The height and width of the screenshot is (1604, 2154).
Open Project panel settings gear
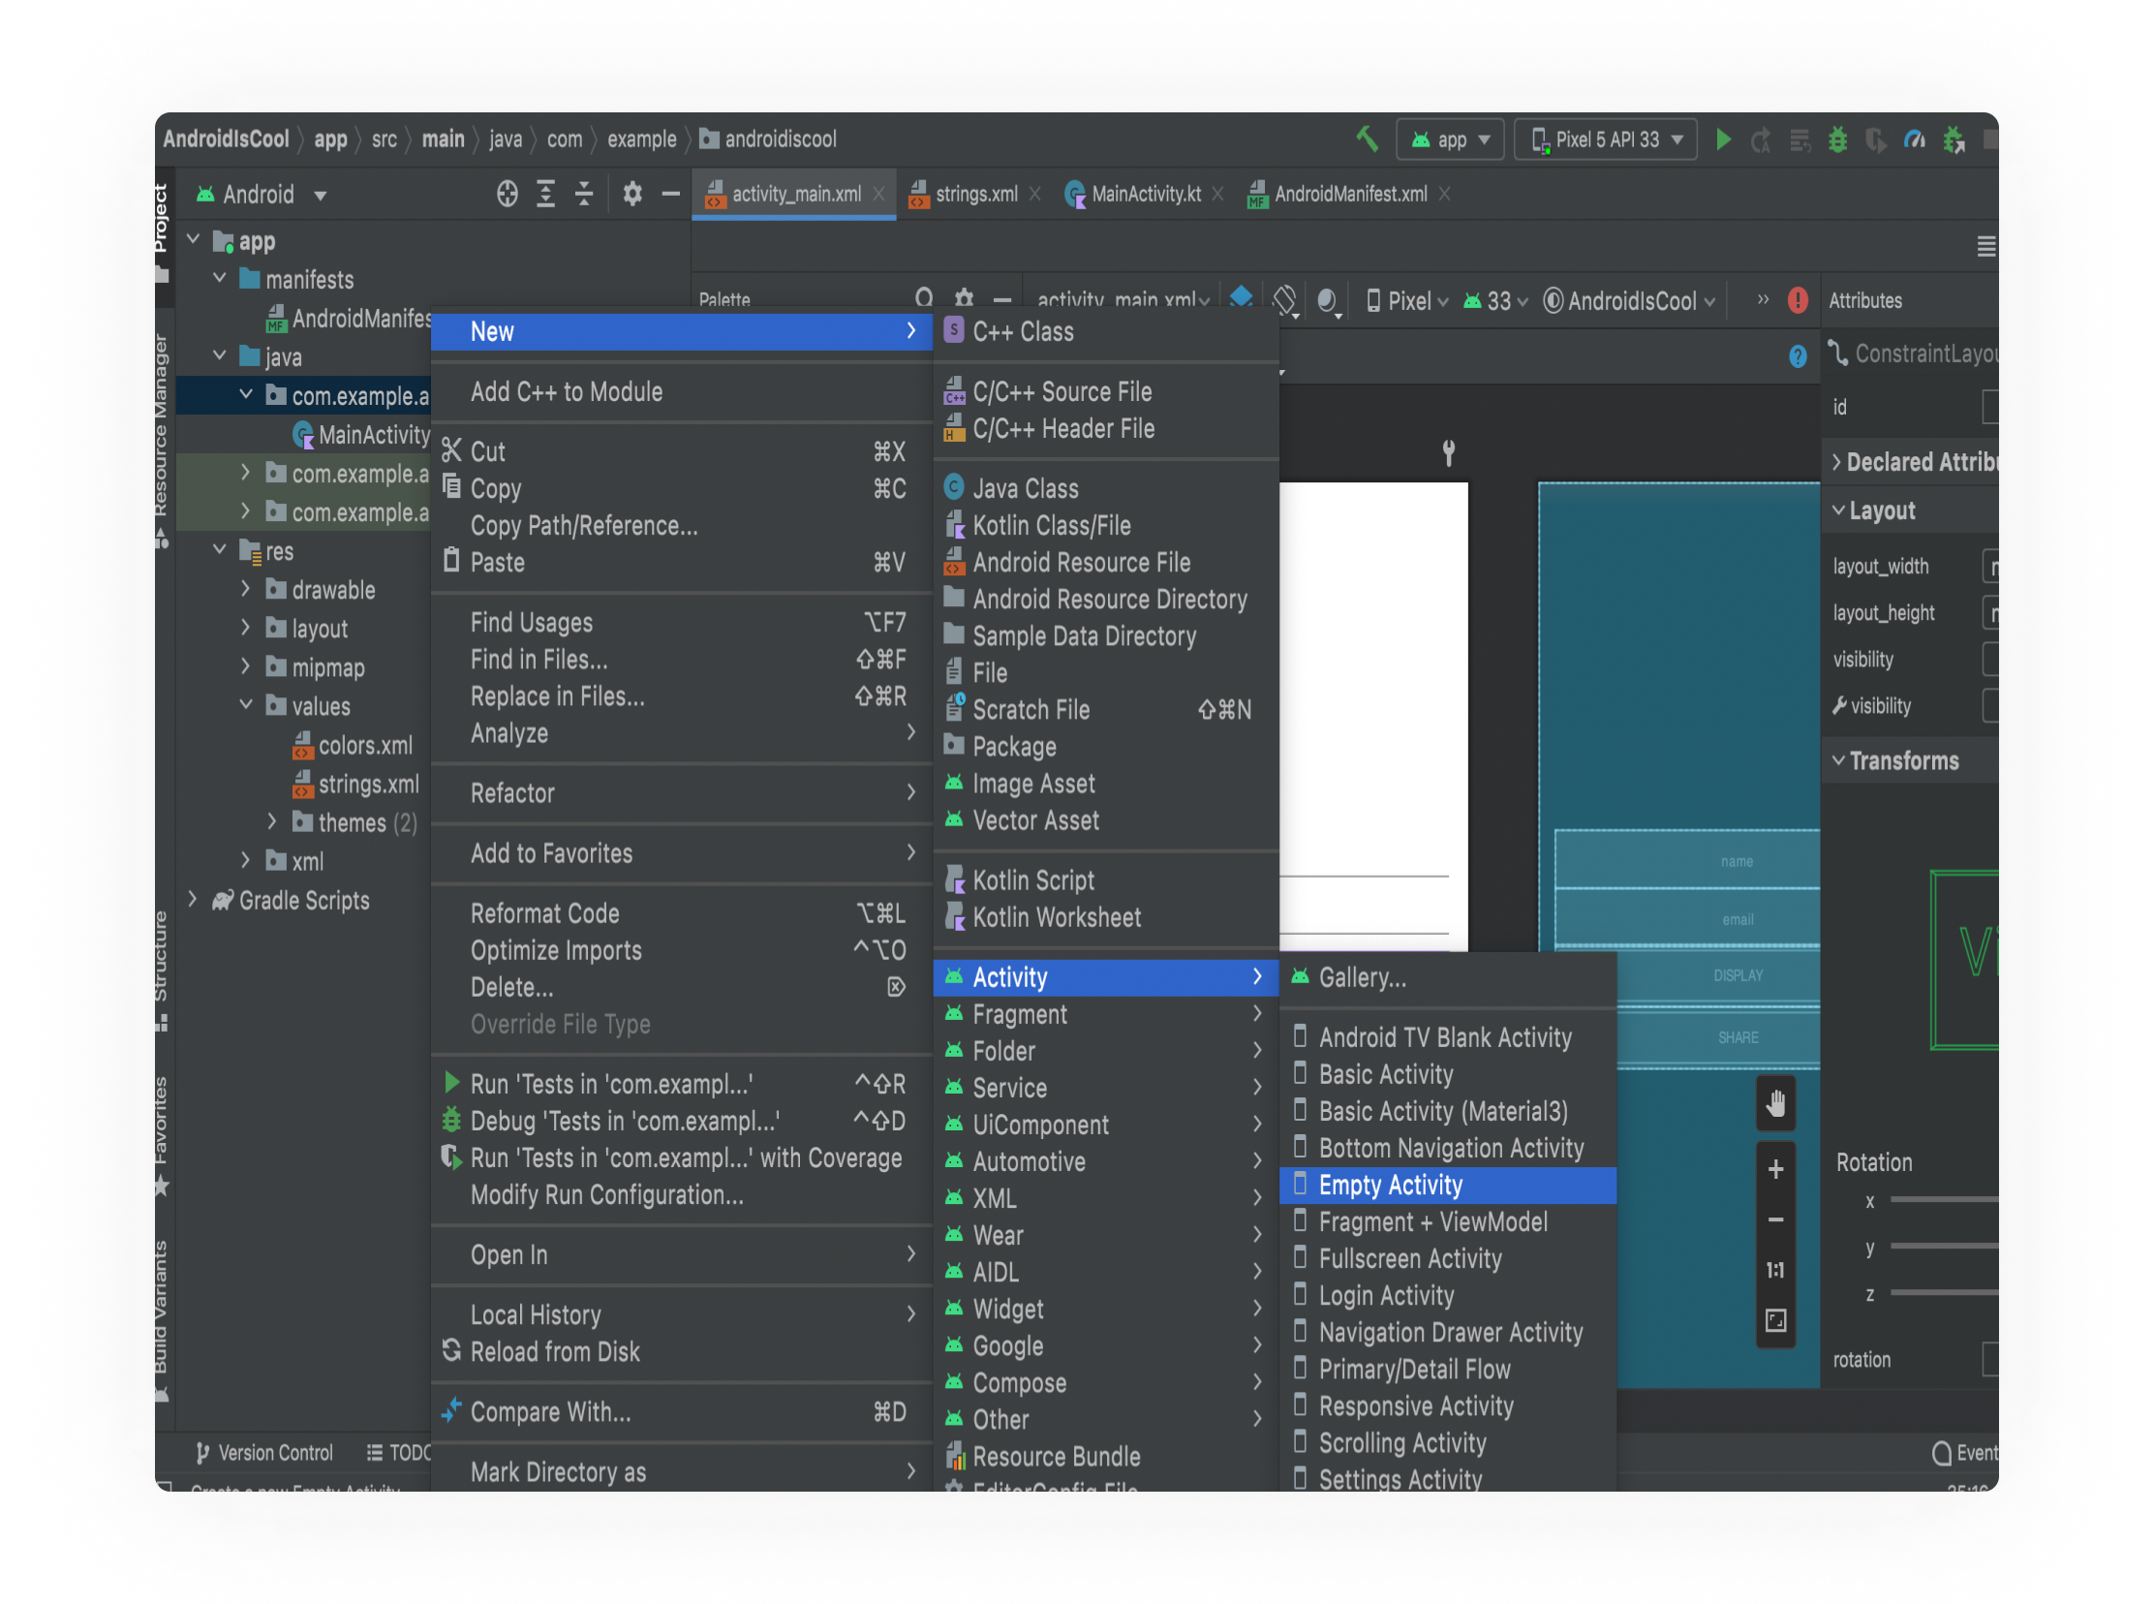point(631,194)
